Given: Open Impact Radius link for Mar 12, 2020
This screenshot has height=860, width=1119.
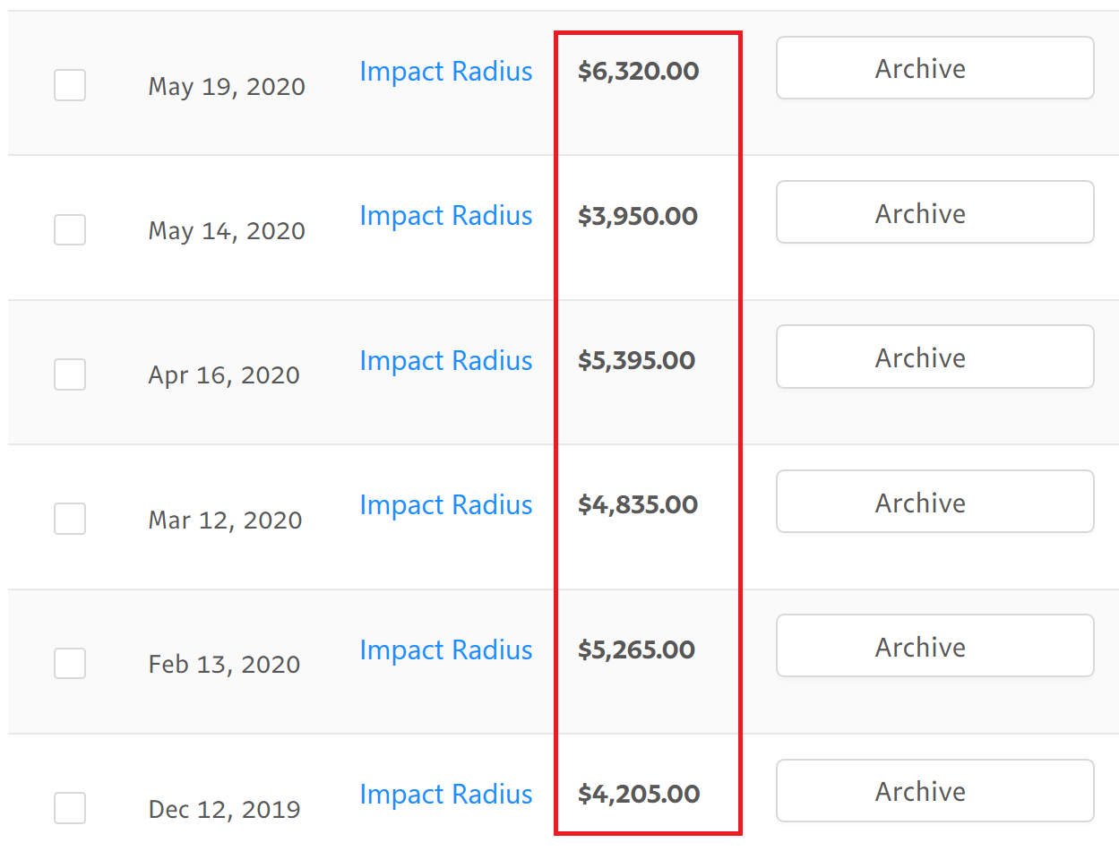Looking at the screenshot, I should [x=446, y=505].
